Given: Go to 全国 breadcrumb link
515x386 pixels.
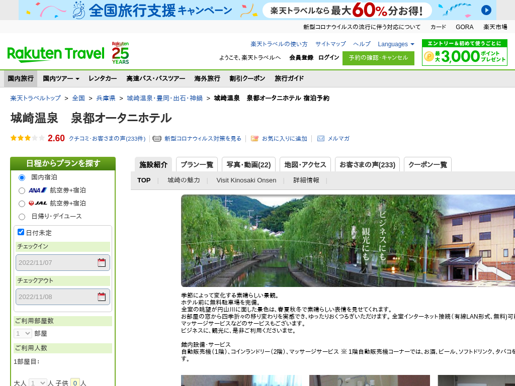Looking at the screenshot, I should click(x=78, y=98).
